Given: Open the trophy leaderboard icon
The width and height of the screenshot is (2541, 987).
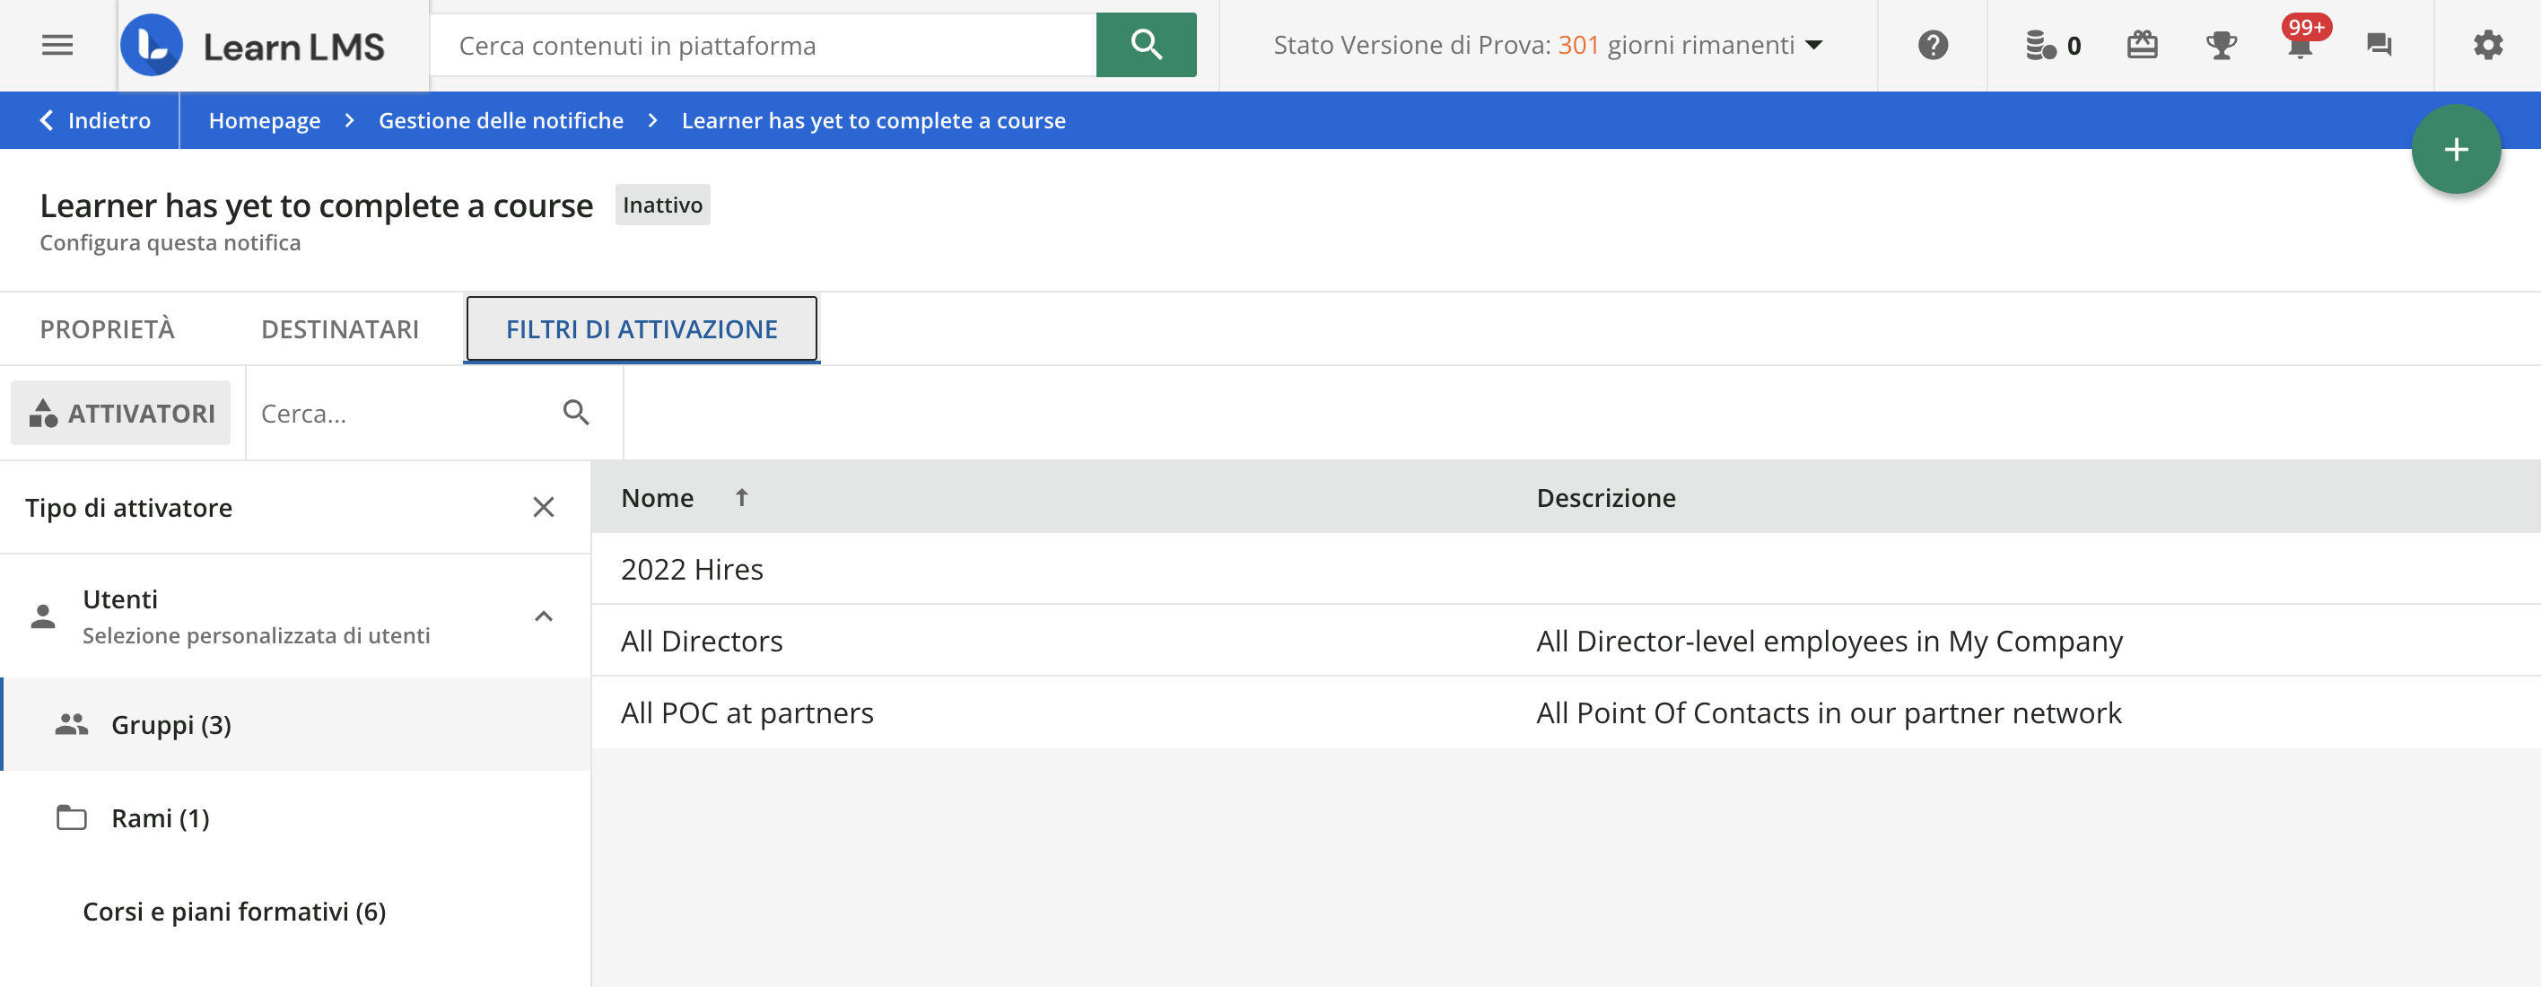Looking at the screenshot, I should [x=2221, y=46].
